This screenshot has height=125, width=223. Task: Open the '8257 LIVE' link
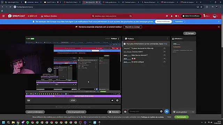(32, 16)
